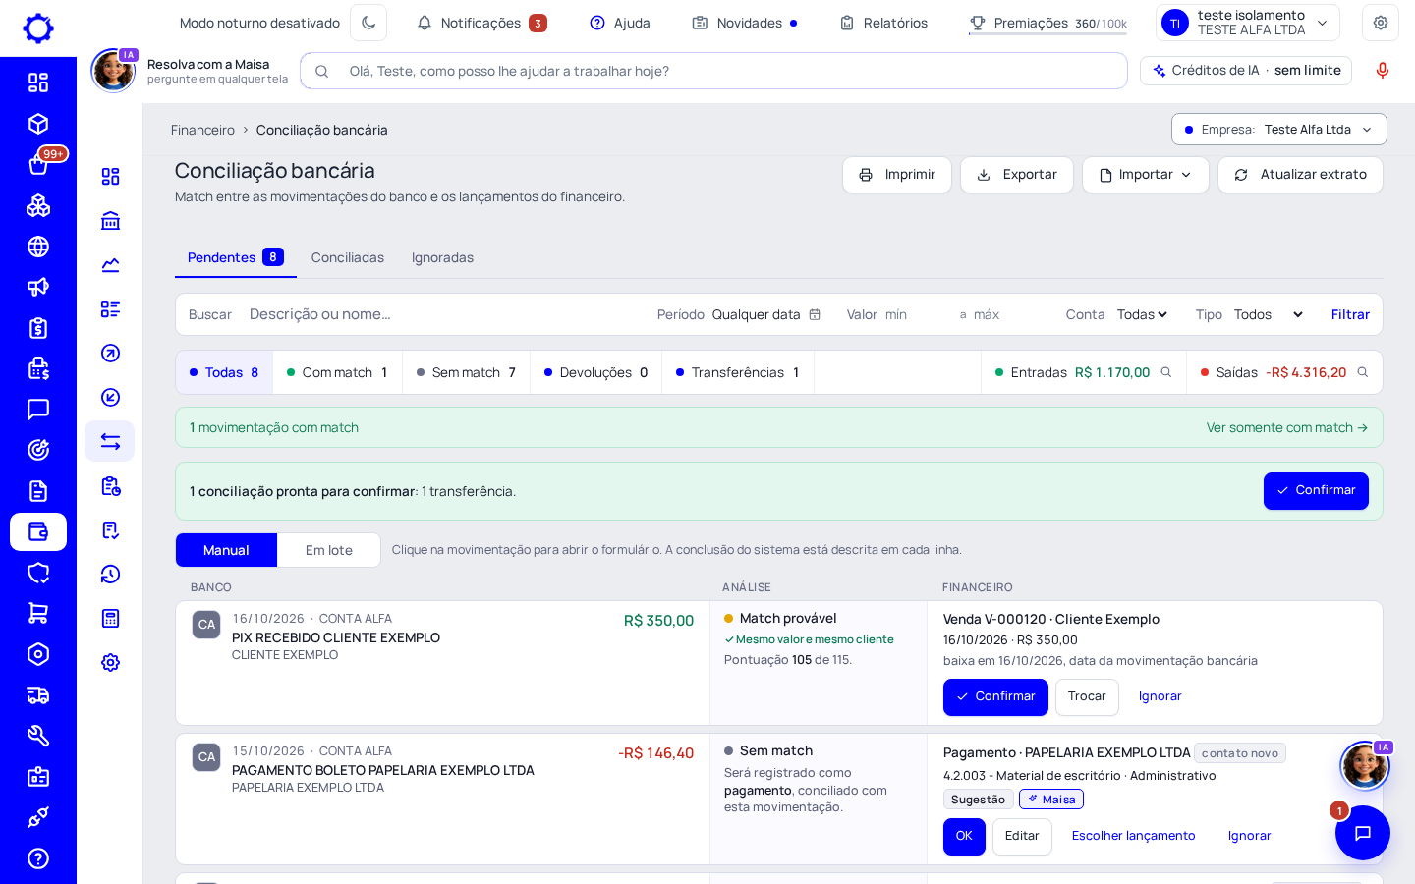This screenshot has width=1415, height=884.
Task: Click the plug integrations icon in blue sidebar
Action: [x=38, y=817]
